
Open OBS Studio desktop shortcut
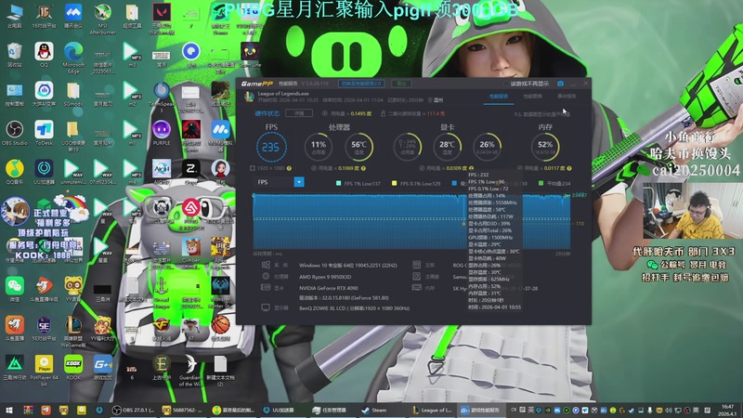14,133
